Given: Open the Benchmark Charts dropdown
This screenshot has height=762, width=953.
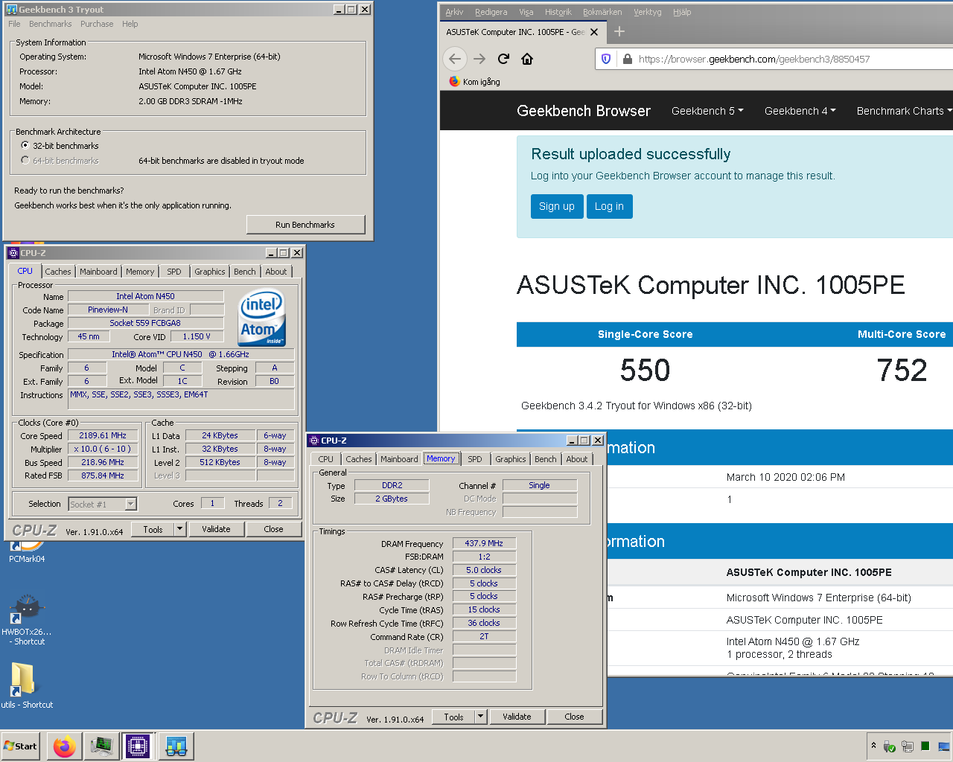Looking at the screenshot, I should click(904, 111).
